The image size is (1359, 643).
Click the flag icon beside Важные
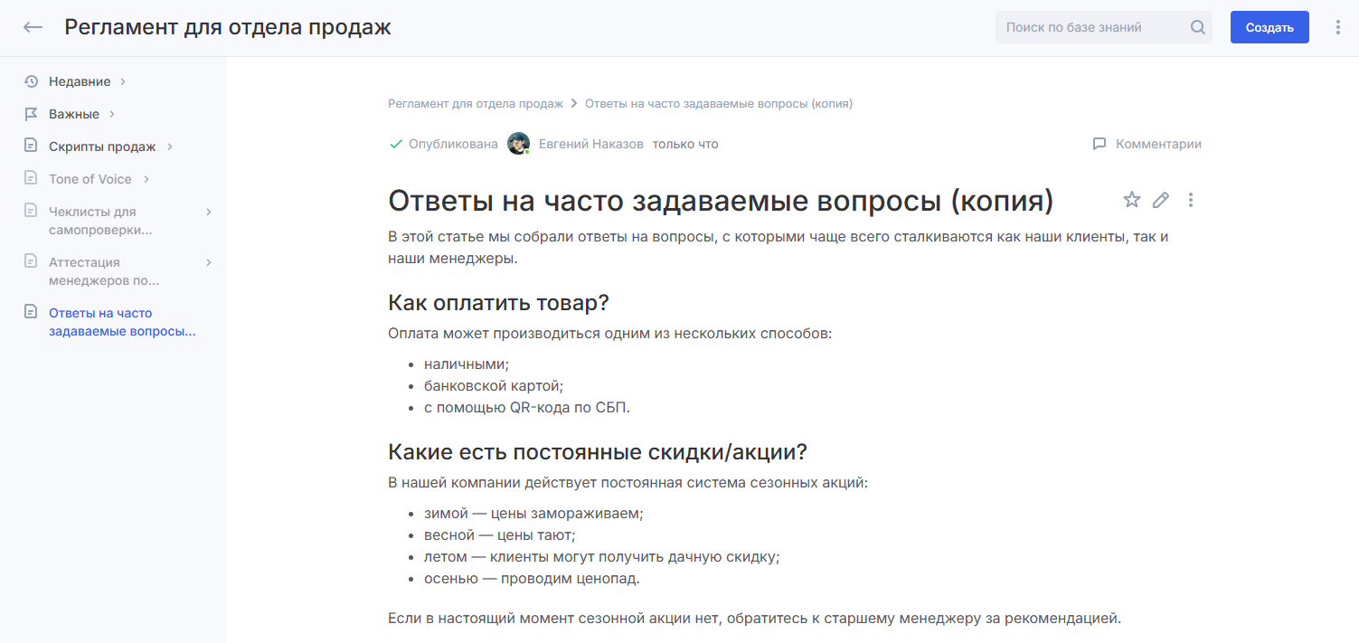tap(32, 114)
